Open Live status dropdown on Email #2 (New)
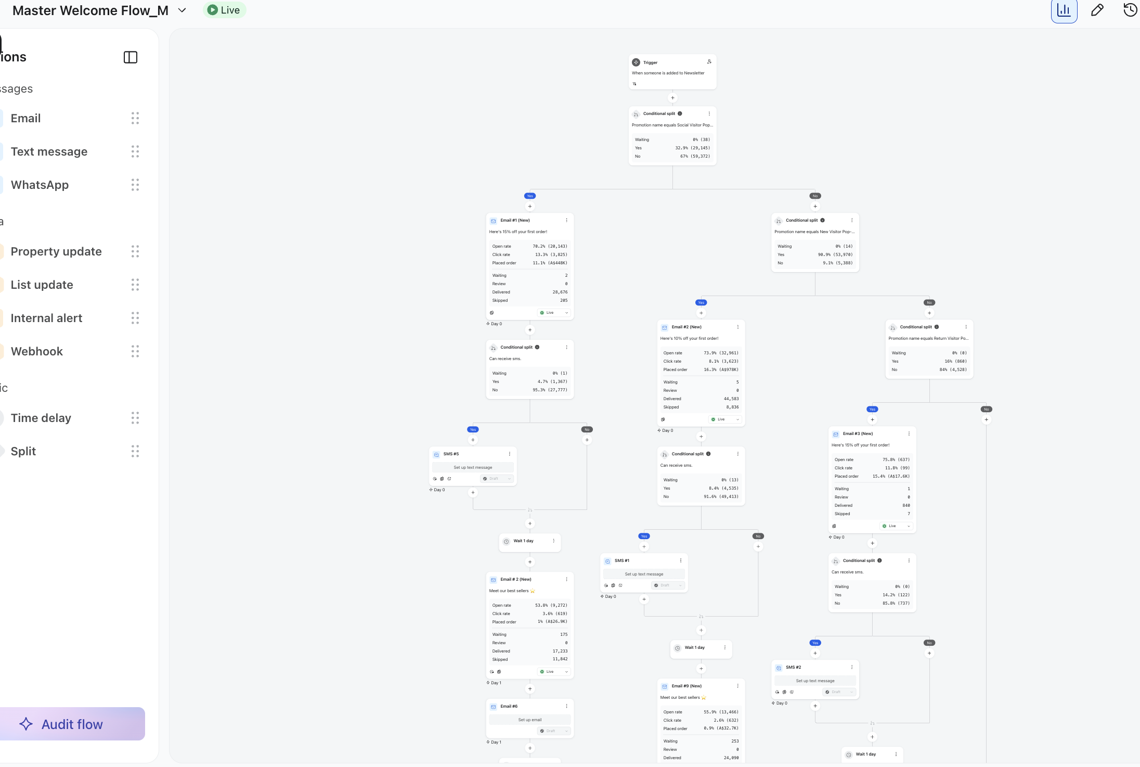The width and height of the screenshot is (1140, 767). coord(725,419)
